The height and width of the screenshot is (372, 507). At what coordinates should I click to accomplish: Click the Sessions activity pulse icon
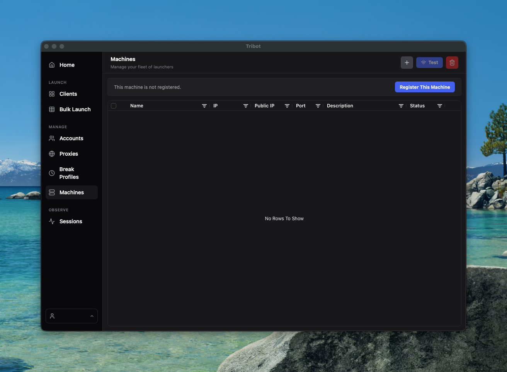[x=52, y=221]
